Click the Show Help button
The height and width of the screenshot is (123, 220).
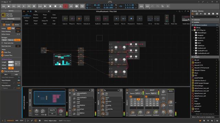pyautogui.click(x=11, y=19)
